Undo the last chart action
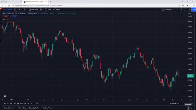196x110 pixels. point(153,9)
